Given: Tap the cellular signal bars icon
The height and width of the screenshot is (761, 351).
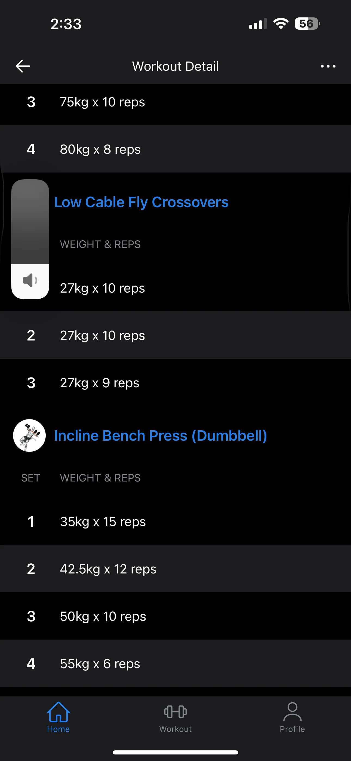Looking at the screenshot, I should (258, 24).
